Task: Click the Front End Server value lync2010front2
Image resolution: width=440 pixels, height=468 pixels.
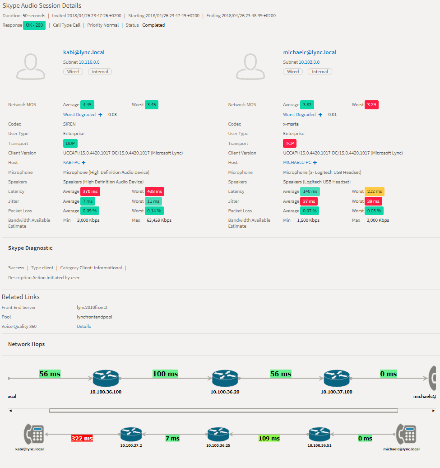Action: (92, 308)
